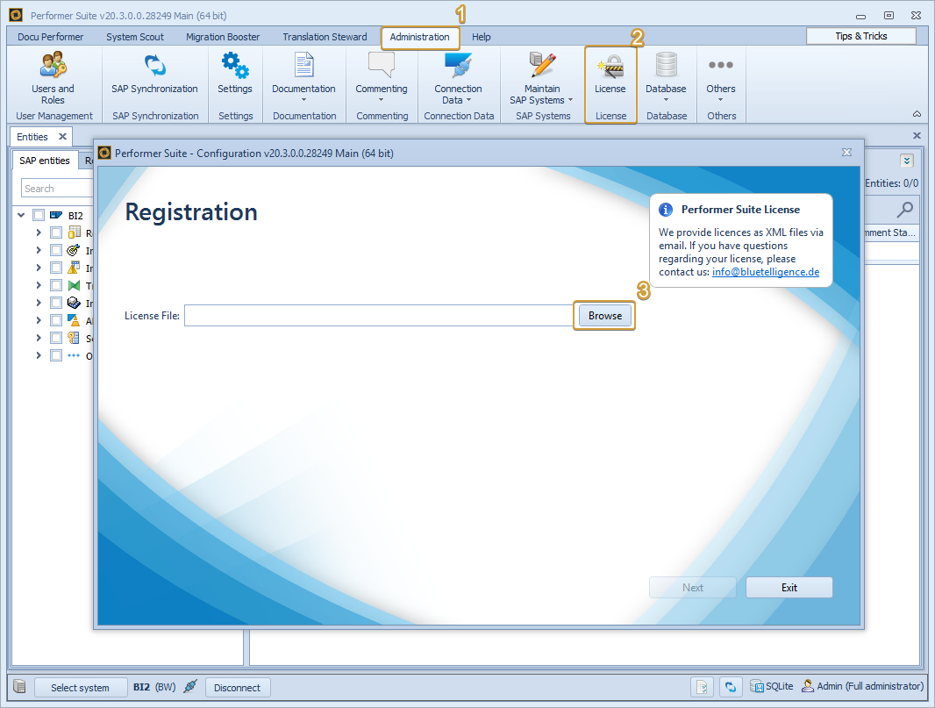Screen dimensions: 935x708
Task: Click the SQLite database status icon
Action: click(756, 686)
